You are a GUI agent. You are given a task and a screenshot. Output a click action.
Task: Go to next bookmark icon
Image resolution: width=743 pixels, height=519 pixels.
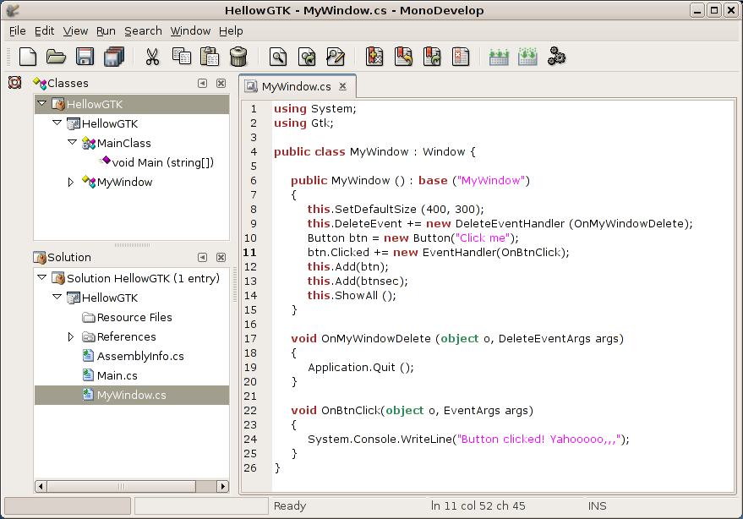(x=432, y=57)
